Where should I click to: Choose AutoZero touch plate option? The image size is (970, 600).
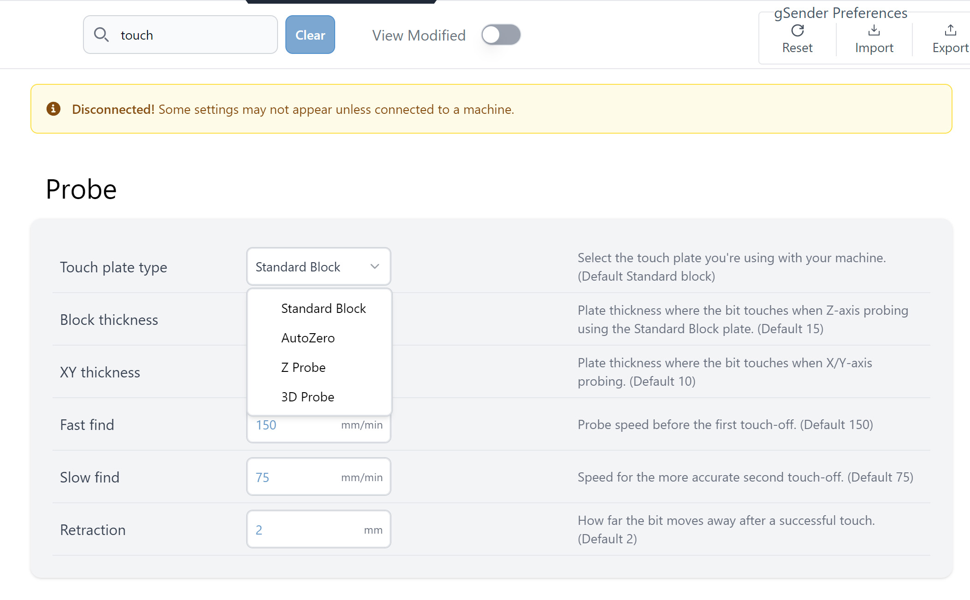click(x=308, y=338)
